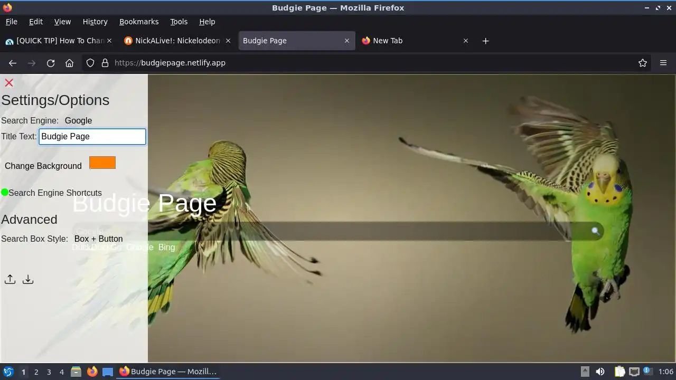Reload the current page
Image resolution: width=676 pixels, height=380 pixels.
coord(51,63)
